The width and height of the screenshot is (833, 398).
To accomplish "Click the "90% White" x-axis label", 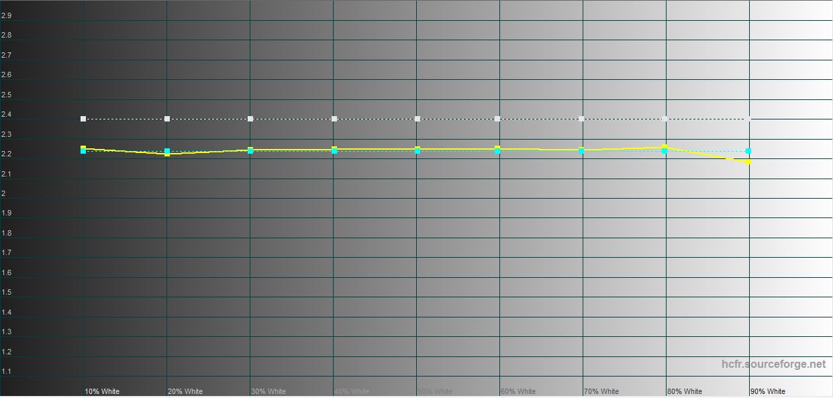I will (x=768, y=391).
